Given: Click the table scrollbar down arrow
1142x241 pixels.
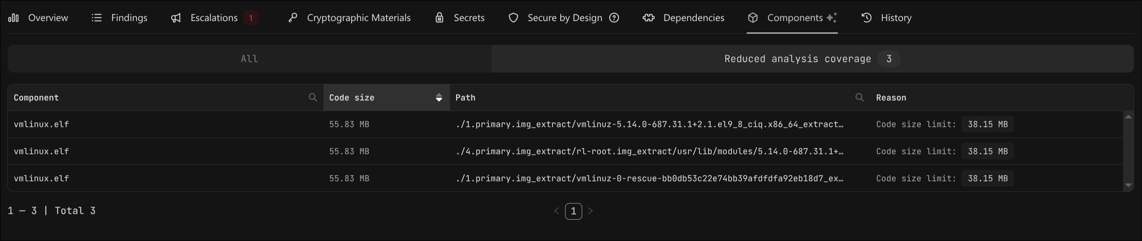Looking at the screenshot, I should 1128,185.
